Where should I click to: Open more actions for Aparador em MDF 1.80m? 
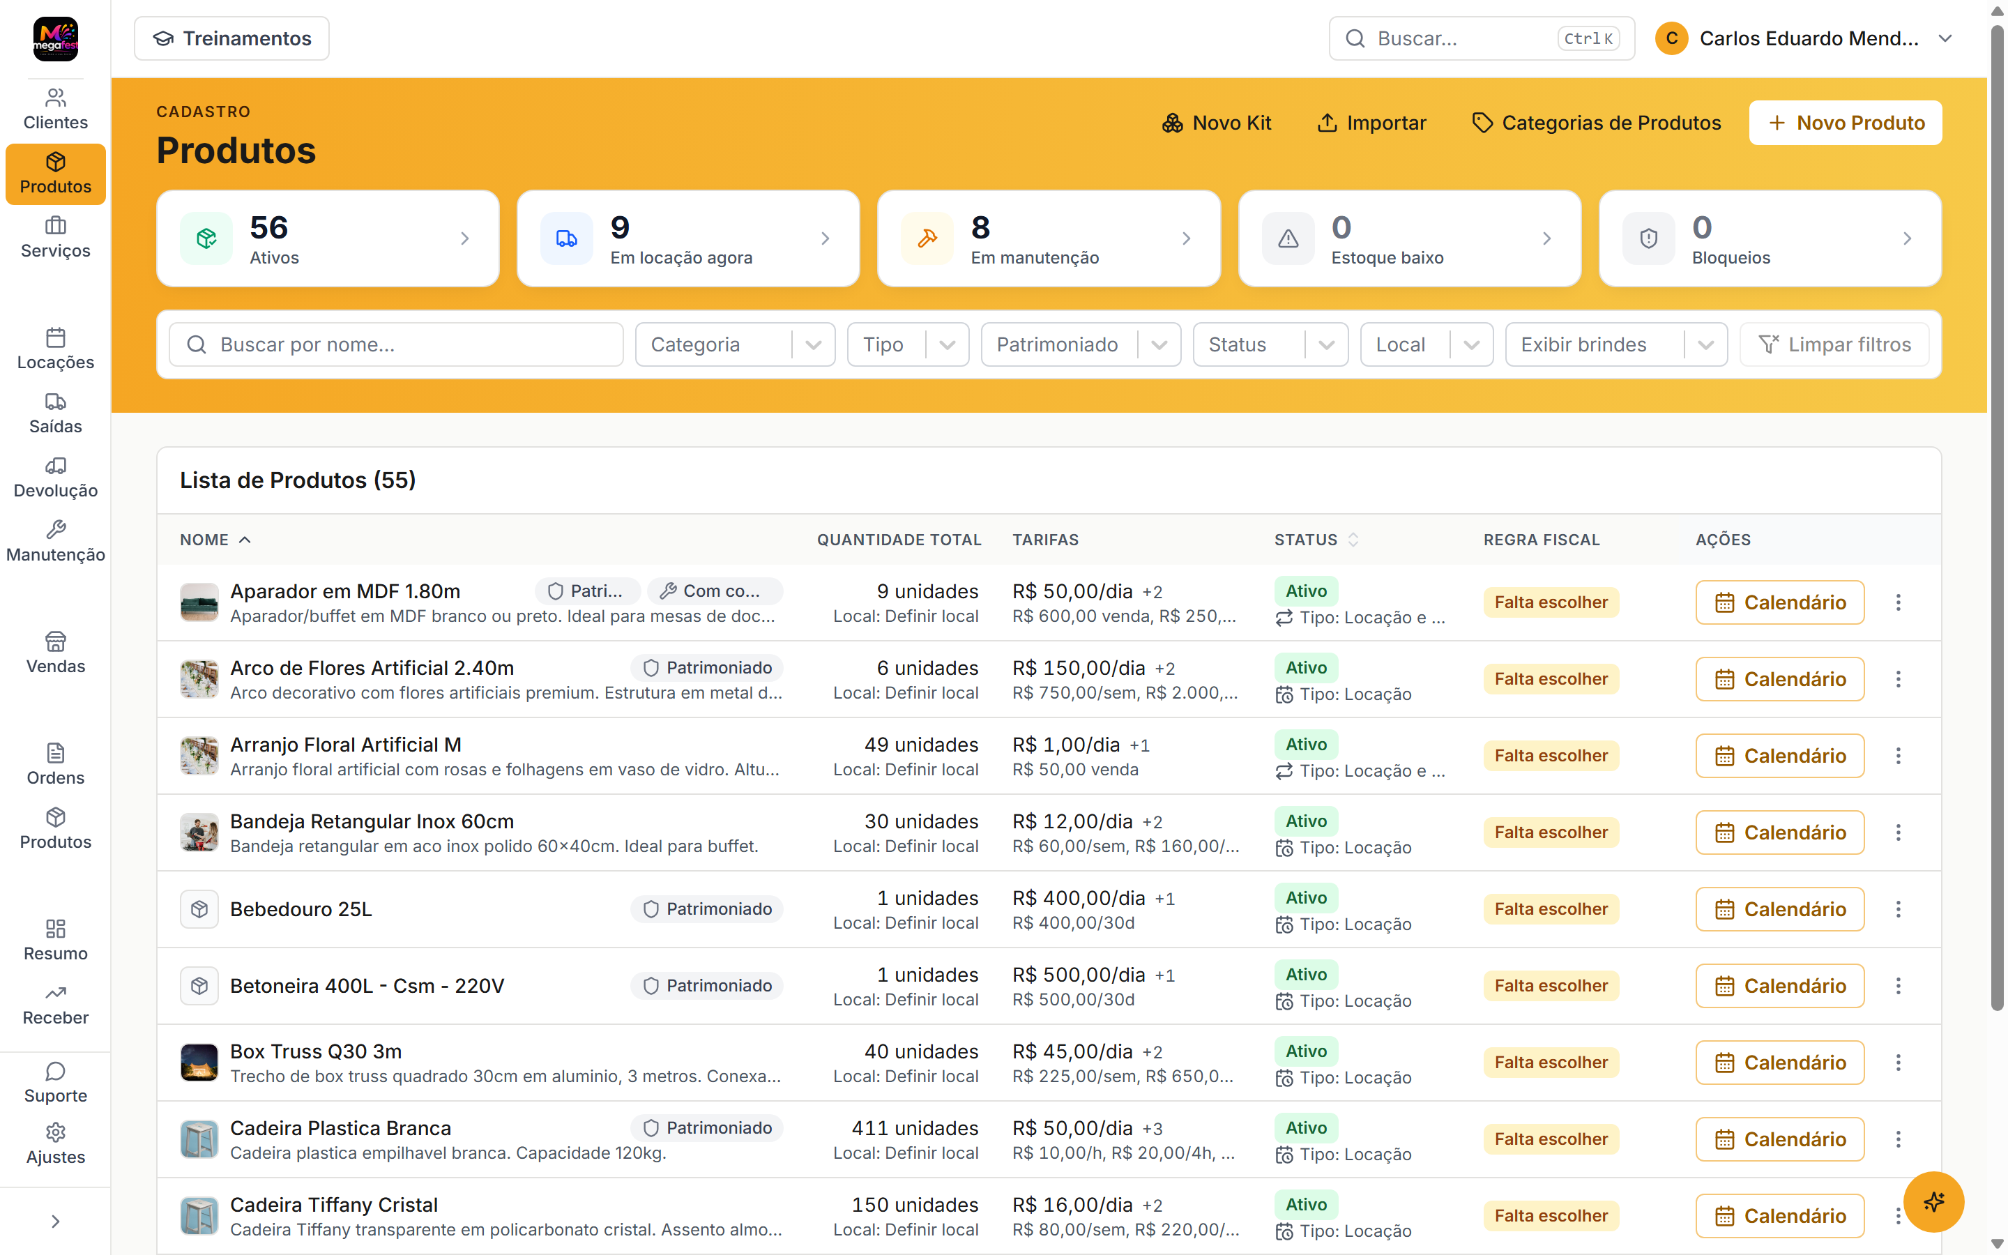[x=1898, y=602]
